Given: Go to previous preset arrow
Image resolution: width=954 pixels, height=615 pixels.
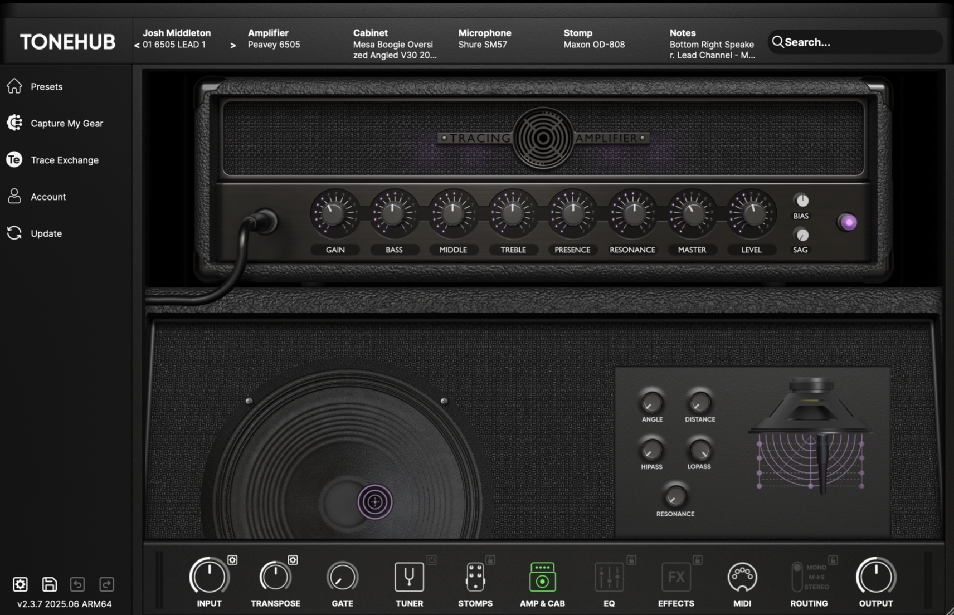Looking at the screenshot, I should point(137,45).
